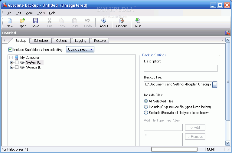Select the System (C:) tree label
Image resolution: width=232 pixels, height=153 pixels.
point(34,62)
